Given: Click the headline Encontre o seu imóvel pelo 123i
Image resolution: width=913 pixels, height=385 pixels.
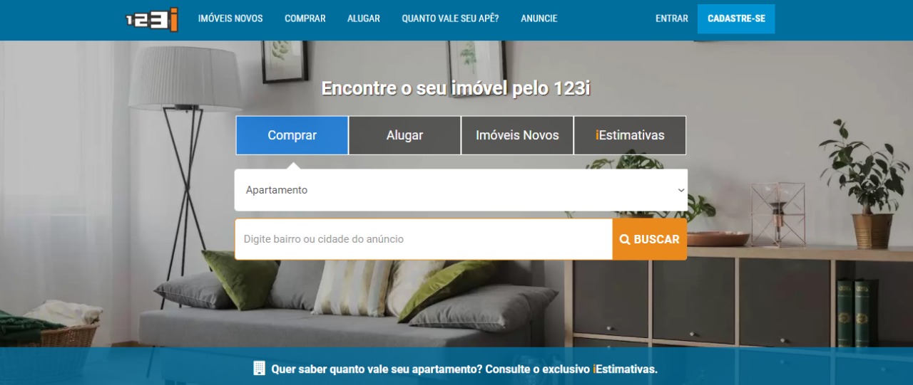Looking at the screenshot, I should (456, 88).
